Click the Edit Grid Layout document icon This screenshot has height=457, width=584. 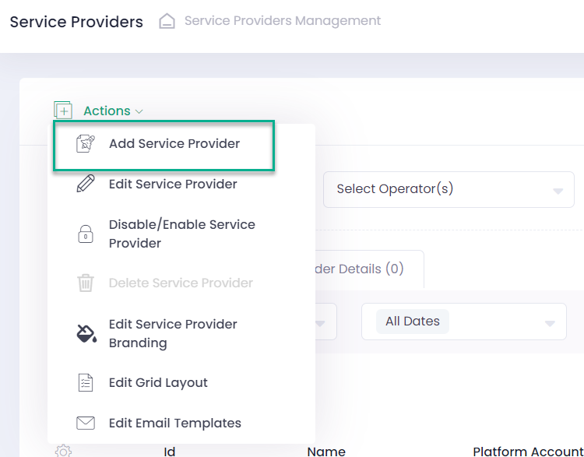tap(86, 383)
